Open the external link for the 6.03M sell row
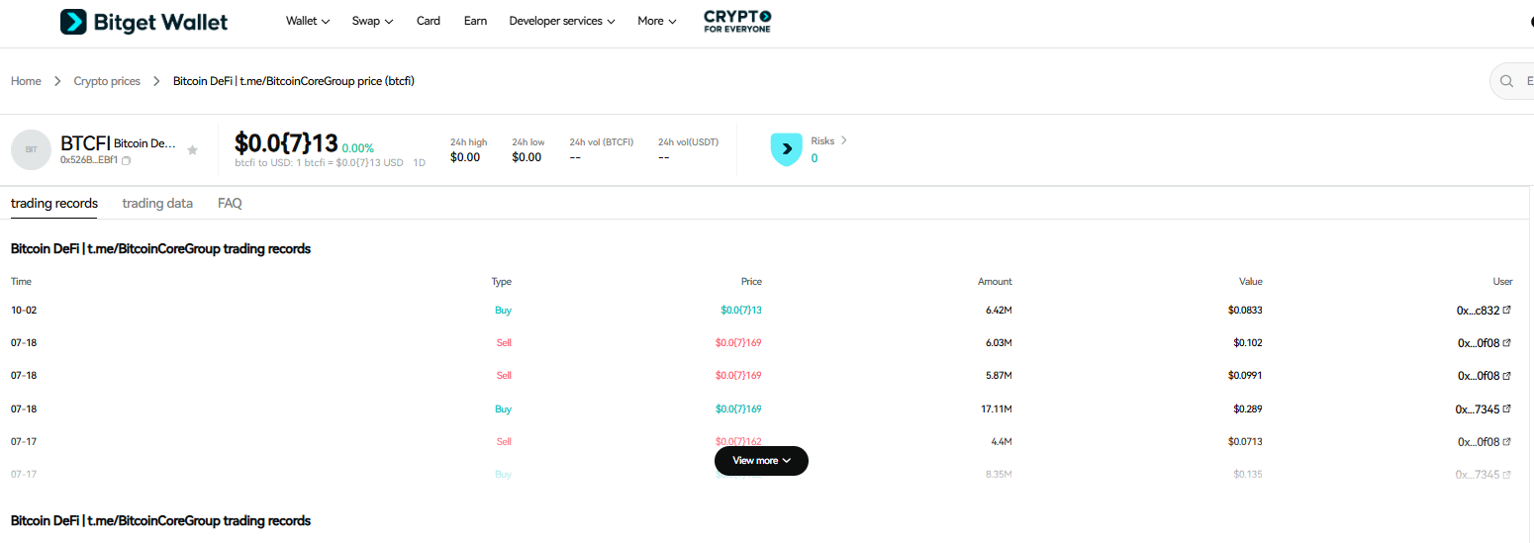This screenshot has height=543, width=1534. (1507, 342)
